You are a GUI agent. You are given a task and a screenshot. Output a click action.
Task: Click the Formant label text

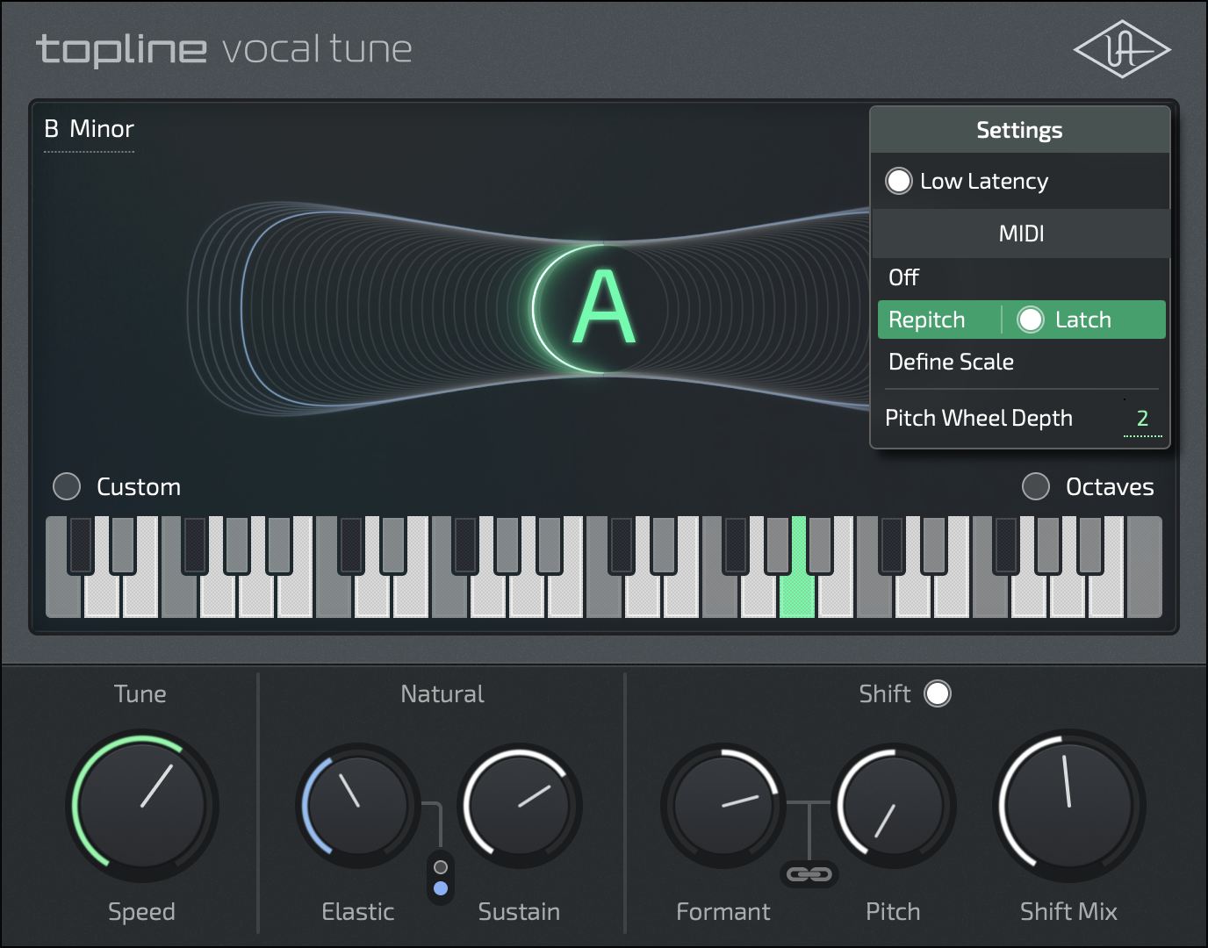pyautogui.click(x=723, y=911)
